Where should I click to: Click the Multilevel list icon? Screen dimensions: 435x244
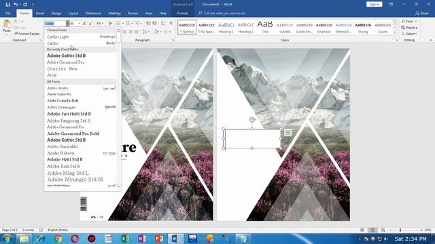coord(137,24)
